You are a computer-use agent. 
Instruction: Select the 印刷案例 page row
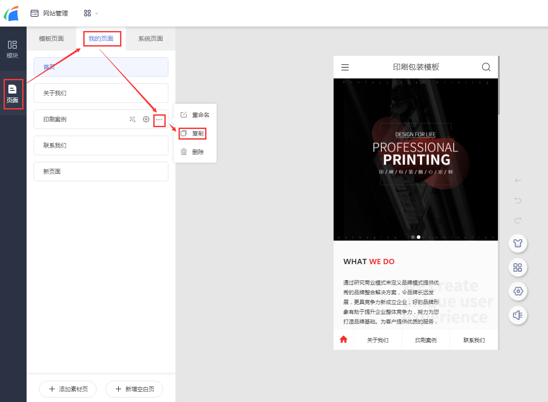tap(101, 119)
